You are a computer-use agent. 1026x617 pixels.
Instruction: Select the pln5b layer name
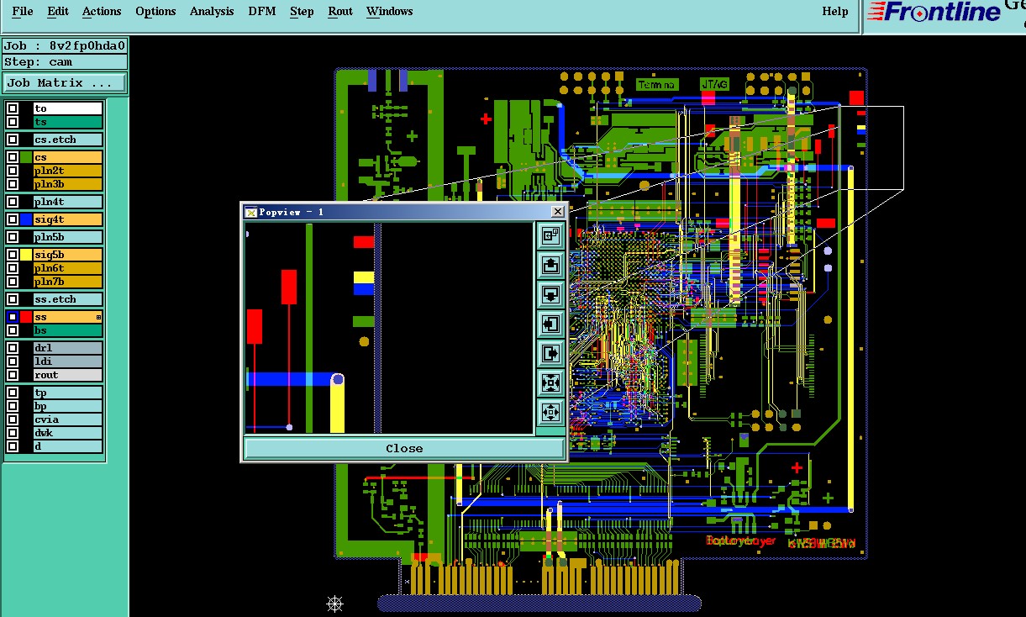(68, 237)
